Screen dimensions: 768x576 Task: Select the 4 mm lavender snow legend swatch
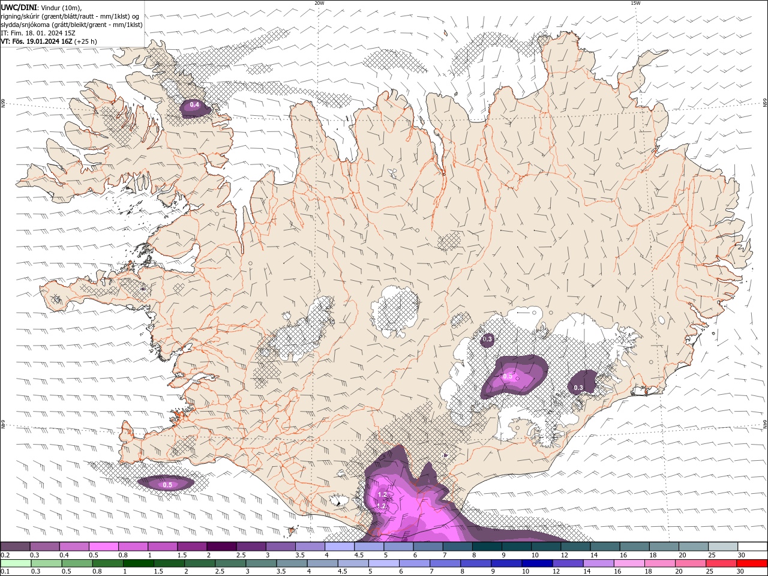click(x=340, y=547)
